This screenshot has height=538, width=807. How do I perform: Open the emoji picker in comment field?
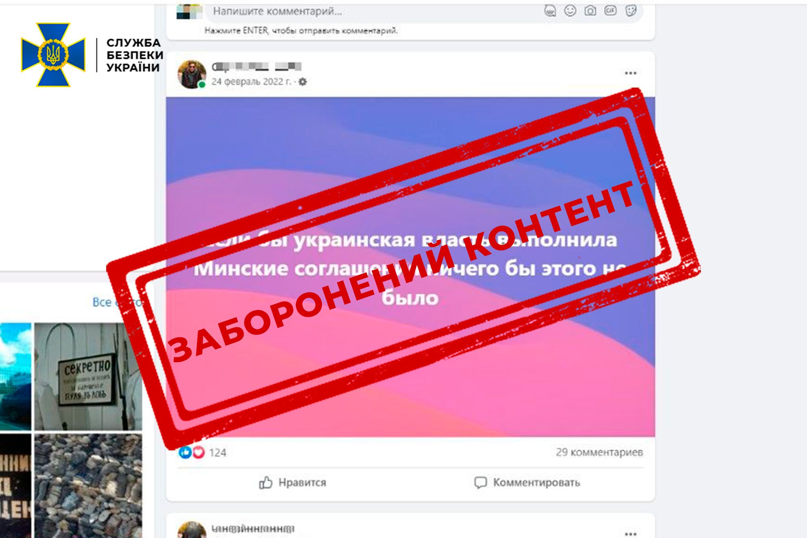570,10
